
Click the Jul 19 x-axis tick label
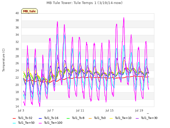(x=139, y=110)
